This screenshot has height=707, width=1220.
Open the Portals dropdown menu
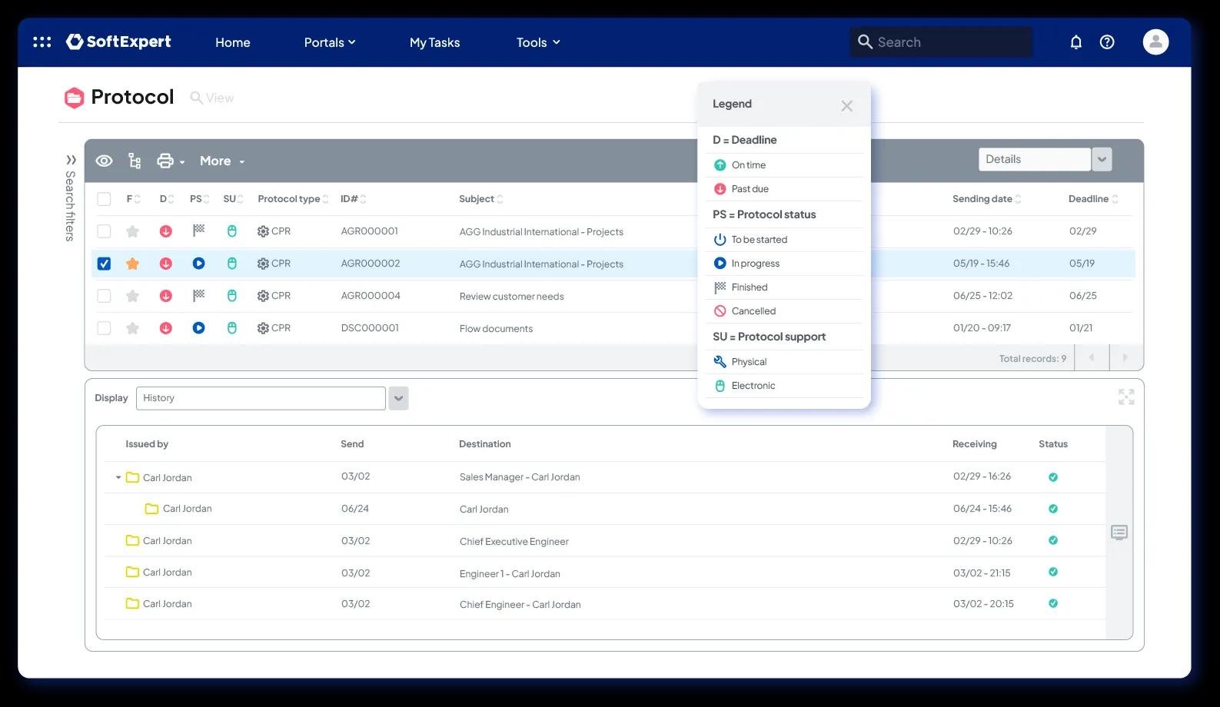[x=330, y=42]
